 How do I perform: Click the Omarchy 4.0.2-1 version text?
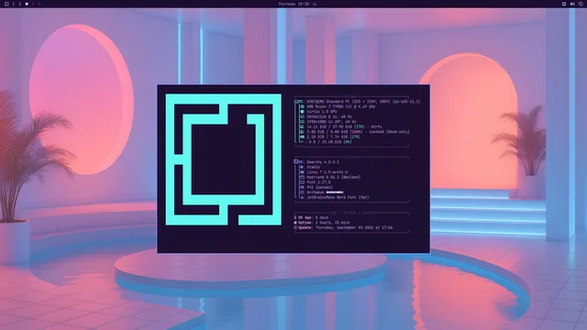click(323, 162)
